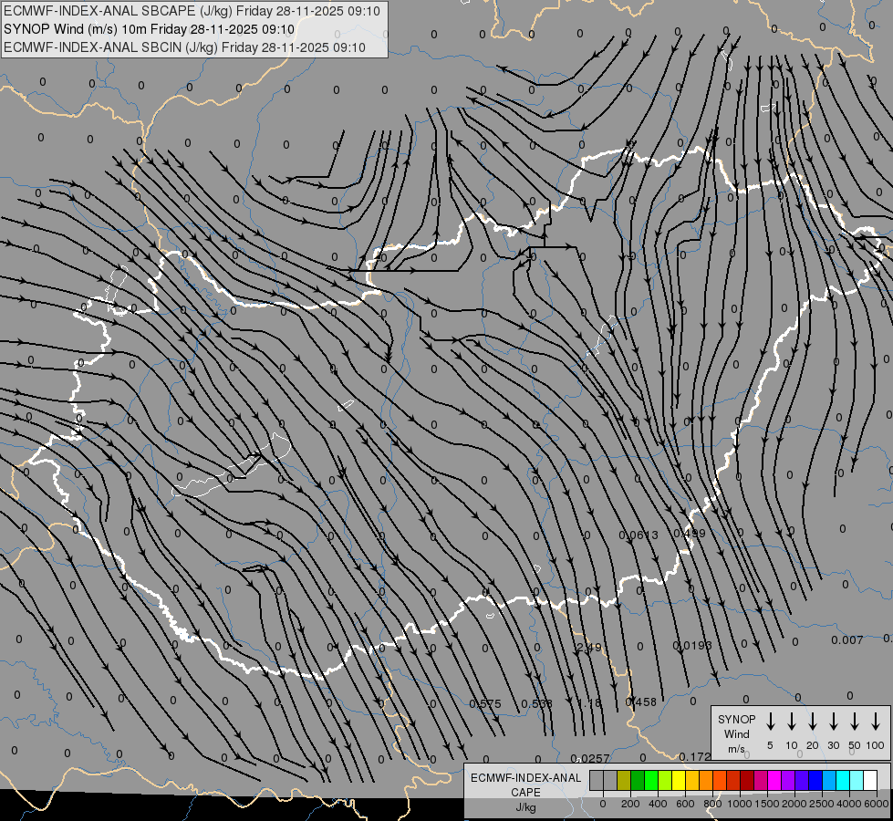Pick the dark maroon-red CAPE legend swatch

click(x=747, y=780)
